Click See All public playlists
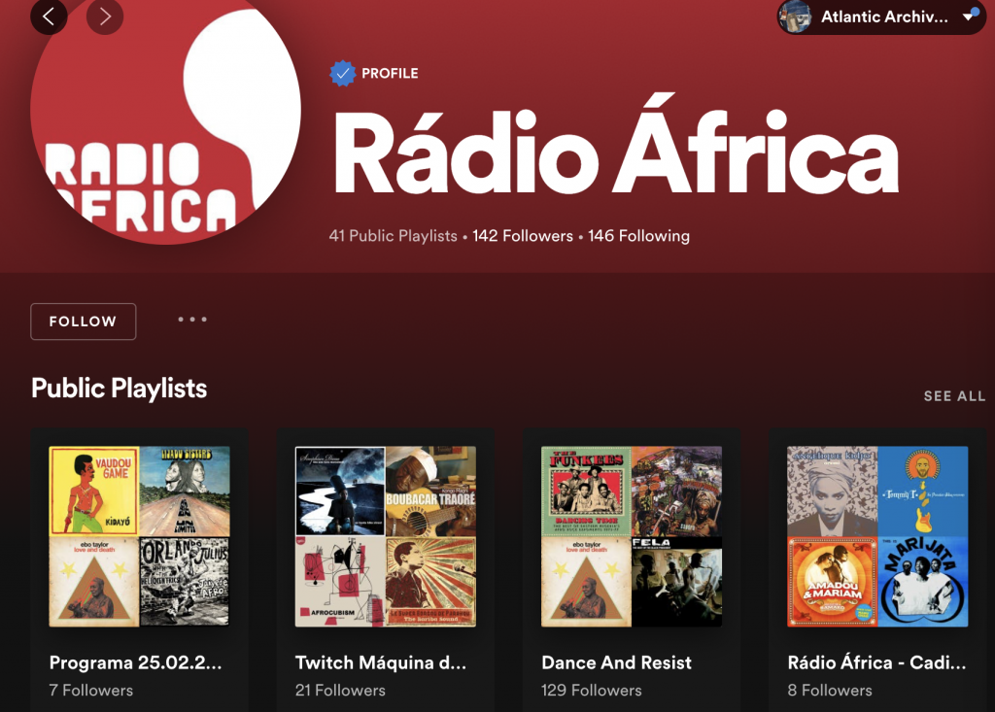The width and height of the screenshot is (995, 712). pos(954,396)
